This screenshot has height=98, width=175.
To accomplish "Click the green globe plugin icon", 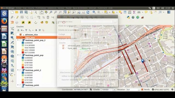I will (x=133, y=17).
